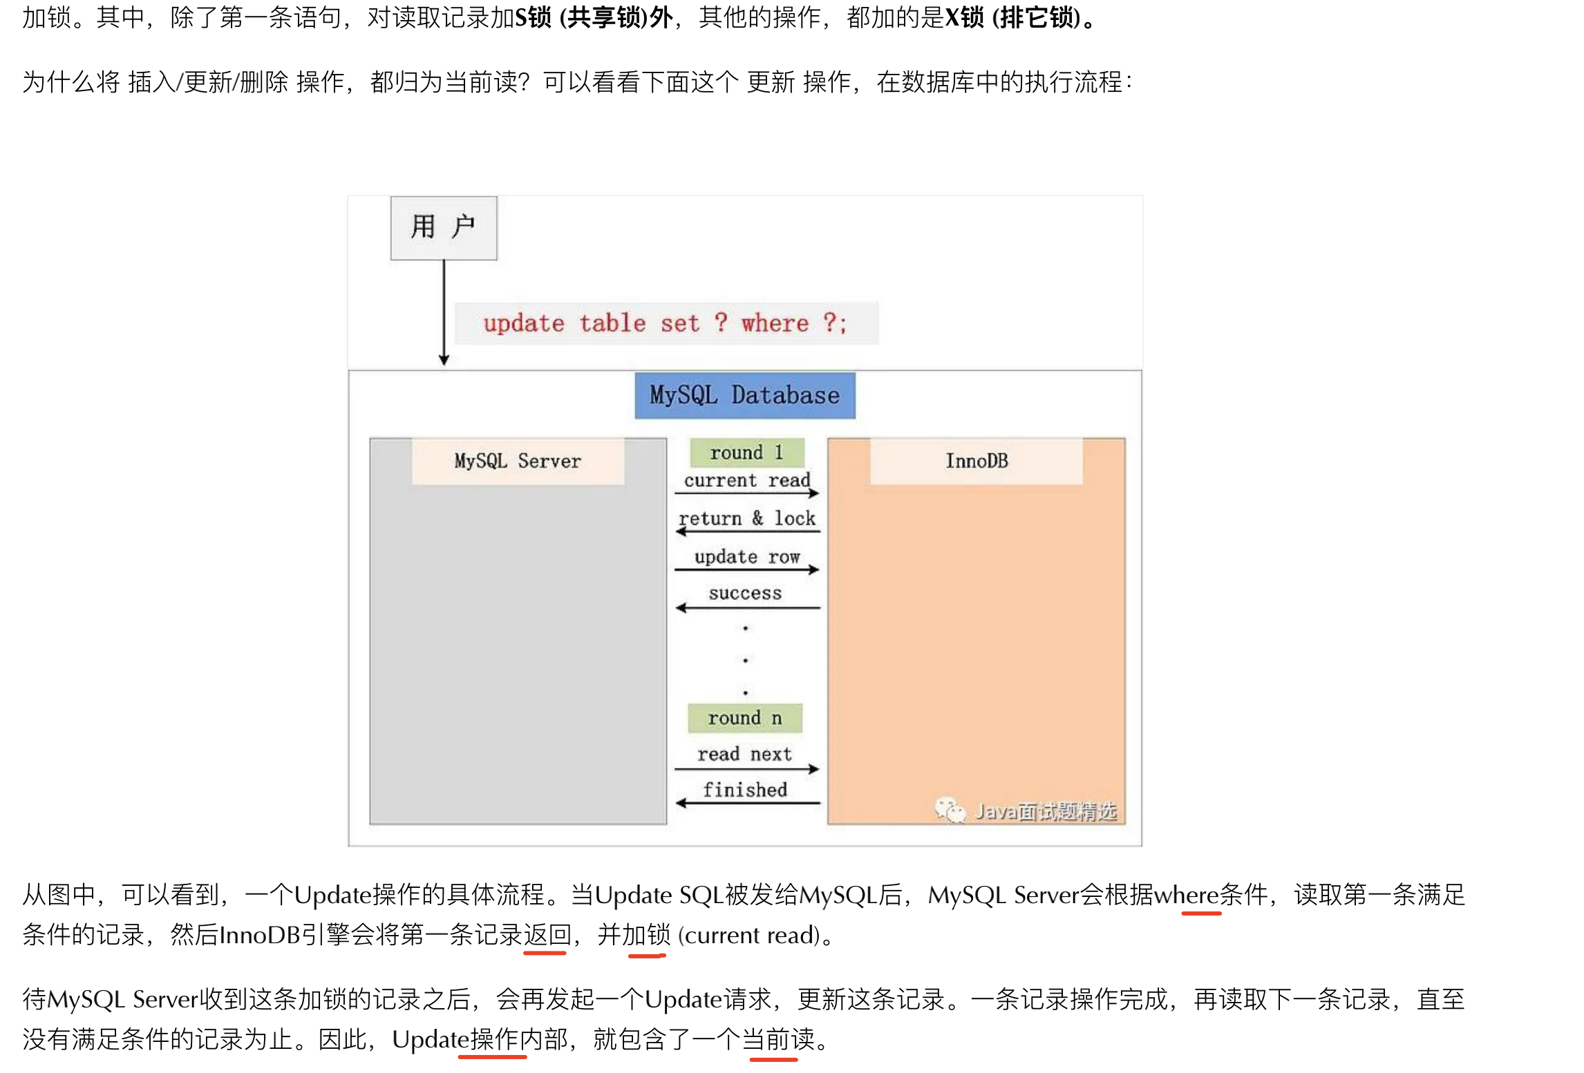Click the 'read next' label

coord(745,754)
